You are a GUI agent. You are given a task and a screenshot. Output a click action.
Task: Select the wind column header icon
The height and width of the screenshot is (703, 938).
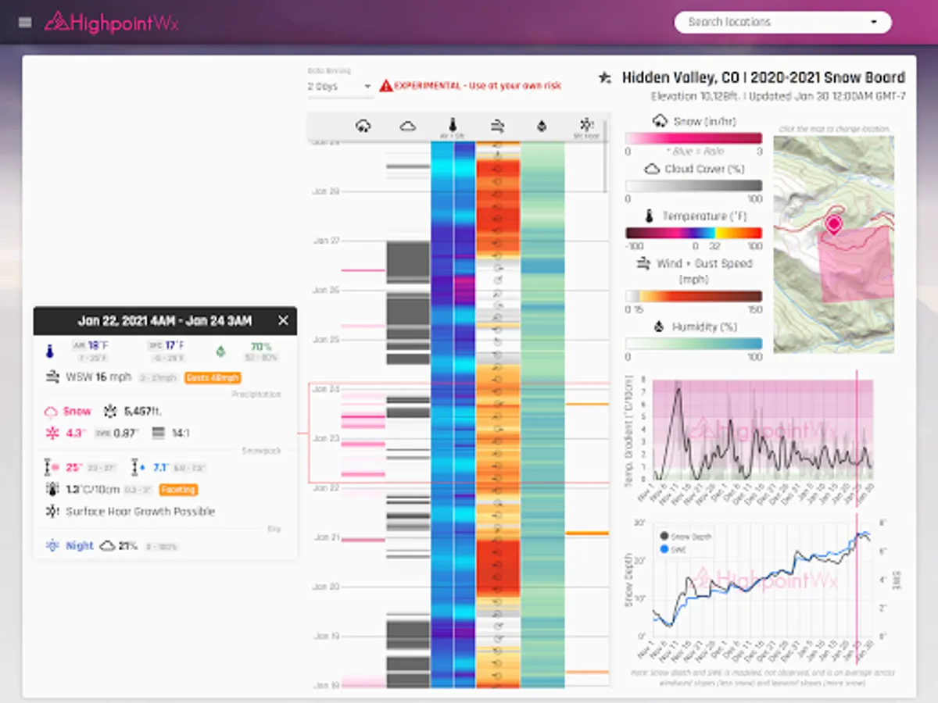pos(497,125)
